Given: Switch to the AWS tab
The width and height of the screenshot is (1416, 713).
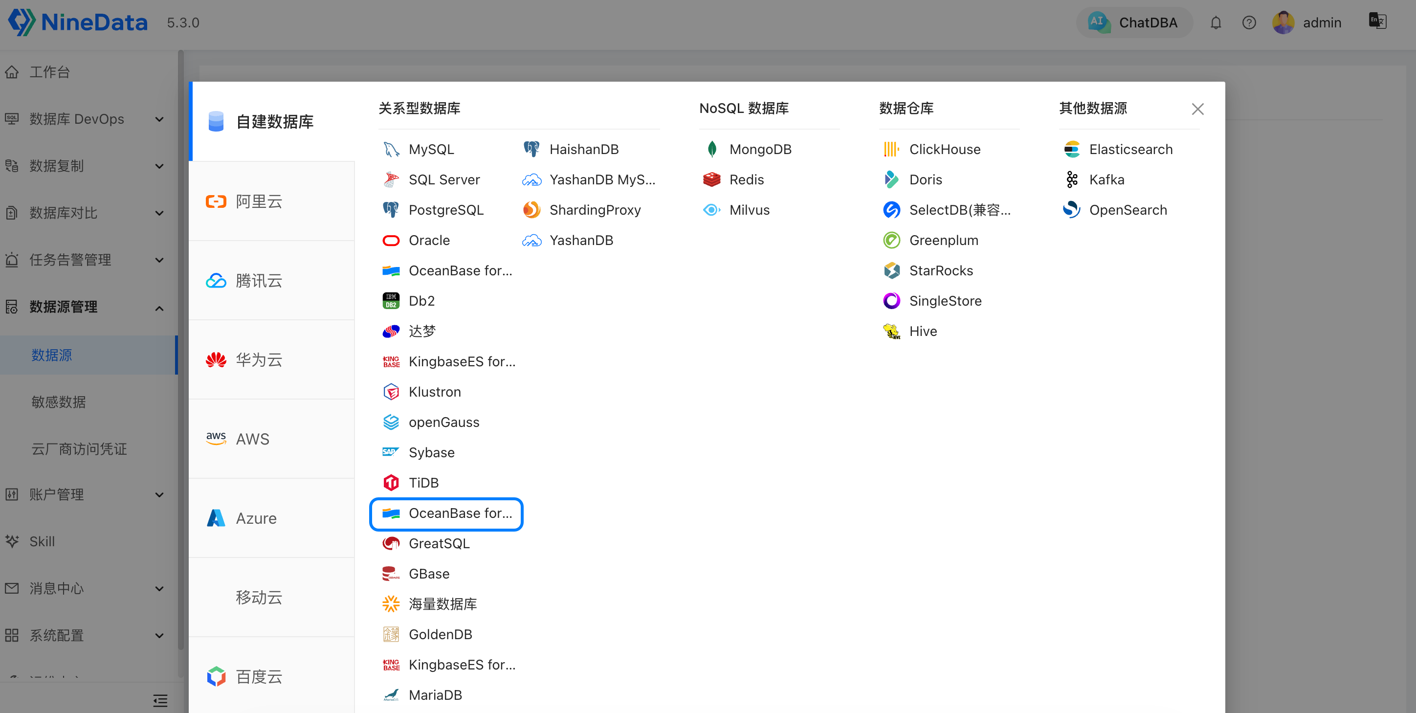Looking at the screenshot, I should (x=271, y=439).
